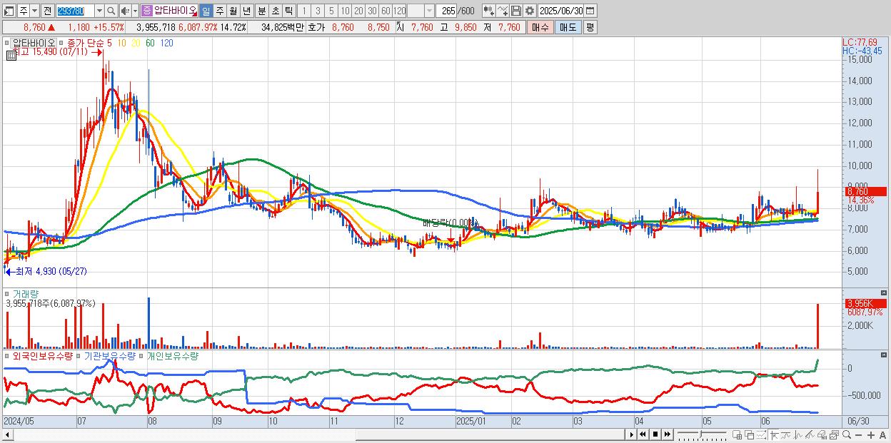Click the chart window popup icon in bottom toolbar
Screen dimensions: 891x443
pyautogui.click(x=834, y=434)
